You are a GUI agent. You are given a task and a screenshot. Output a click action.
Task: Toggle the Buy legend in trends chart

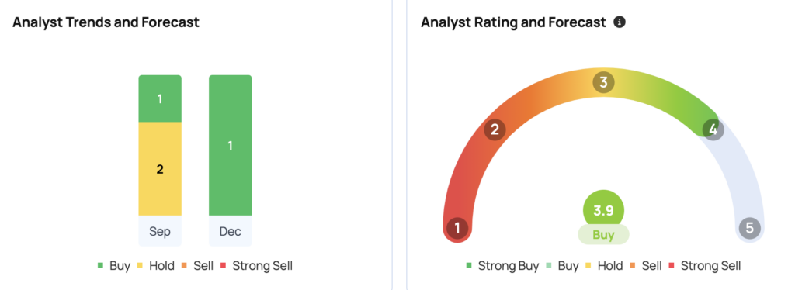coord(114,266)
